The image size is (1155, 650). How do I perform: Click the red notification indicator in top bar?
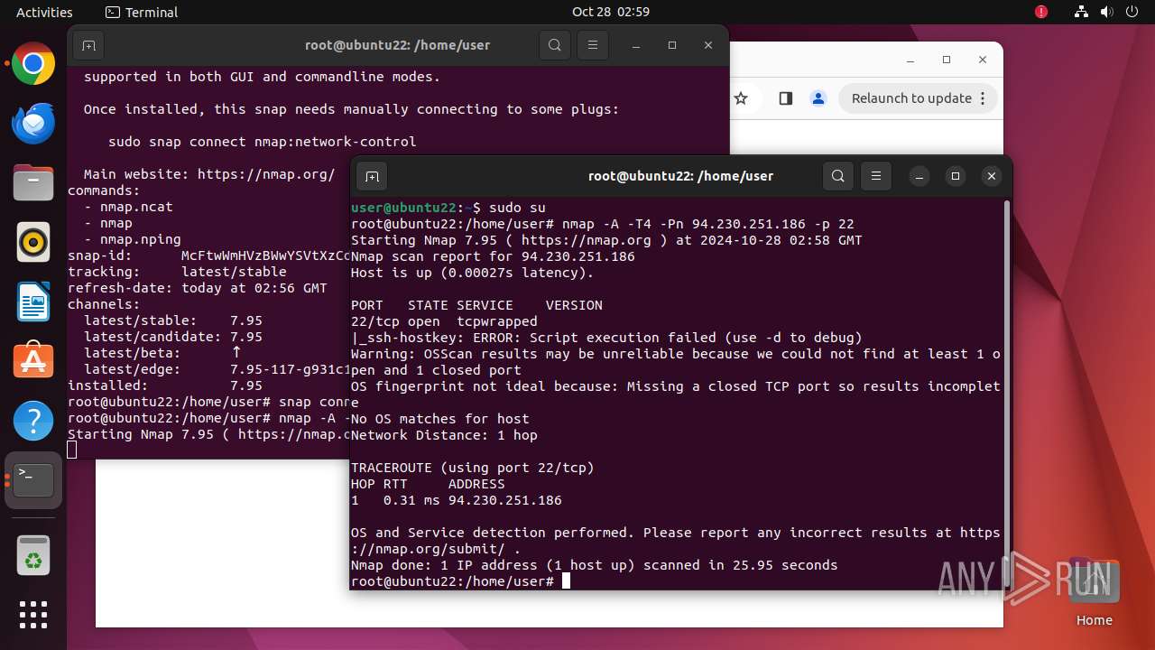(x=1041, y=12)
